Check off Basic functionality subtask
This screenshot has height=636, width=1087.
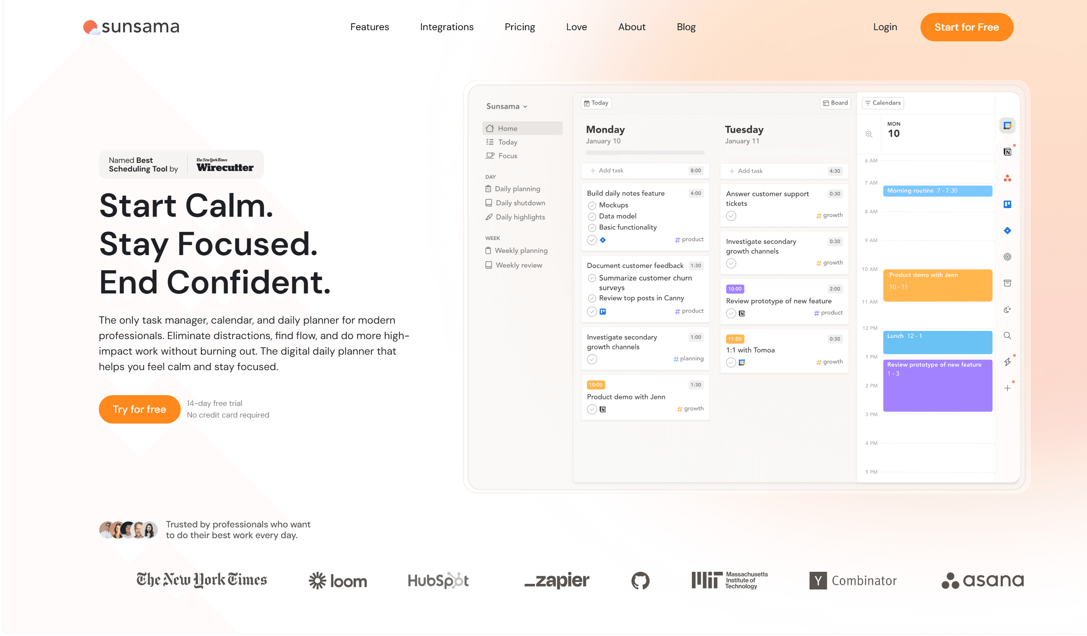coord(592,228)
